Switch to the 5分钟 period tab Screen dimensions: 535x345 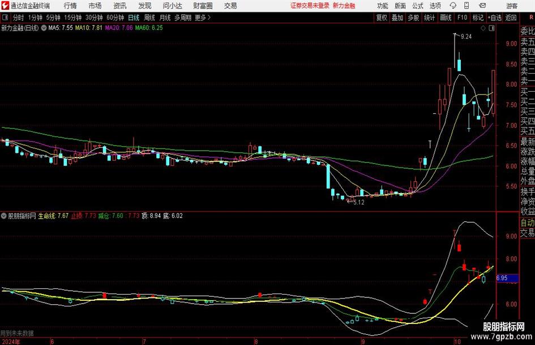tap(53, 18)
